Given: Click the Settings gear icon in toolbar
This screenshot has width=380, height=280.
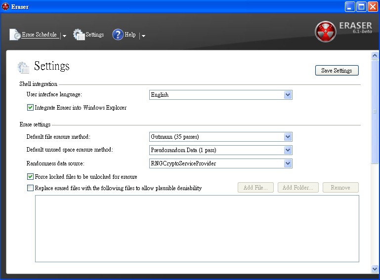Looking at the screenshot, I should (x=79, y=35).
